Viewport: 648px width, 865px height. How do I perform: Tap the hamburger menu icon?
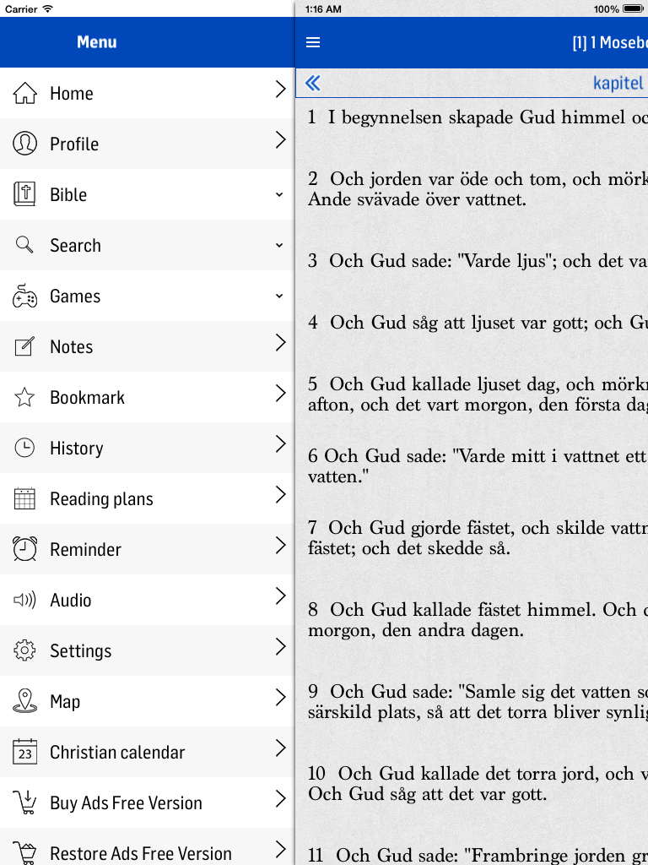pos(313,42)
